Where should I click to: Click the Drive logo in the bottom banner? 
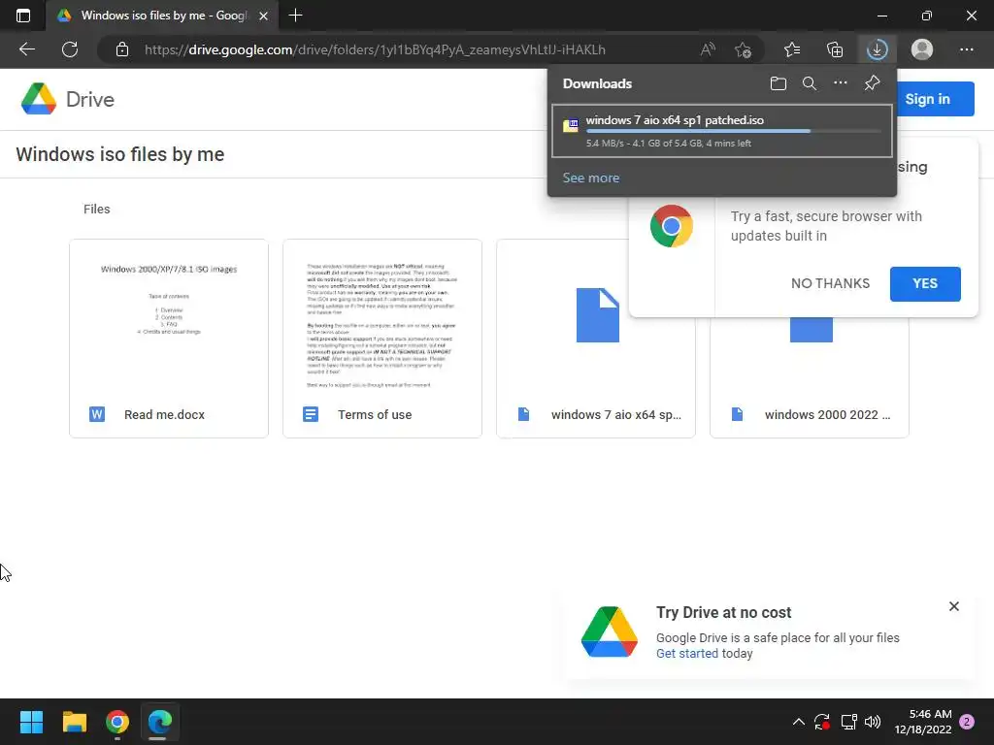click(x=610, y=632)
